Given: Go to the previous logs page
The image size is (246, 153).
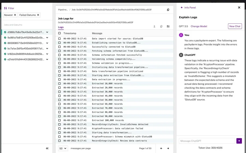Looking at the screenshot, I should click(x=161, y=148).
